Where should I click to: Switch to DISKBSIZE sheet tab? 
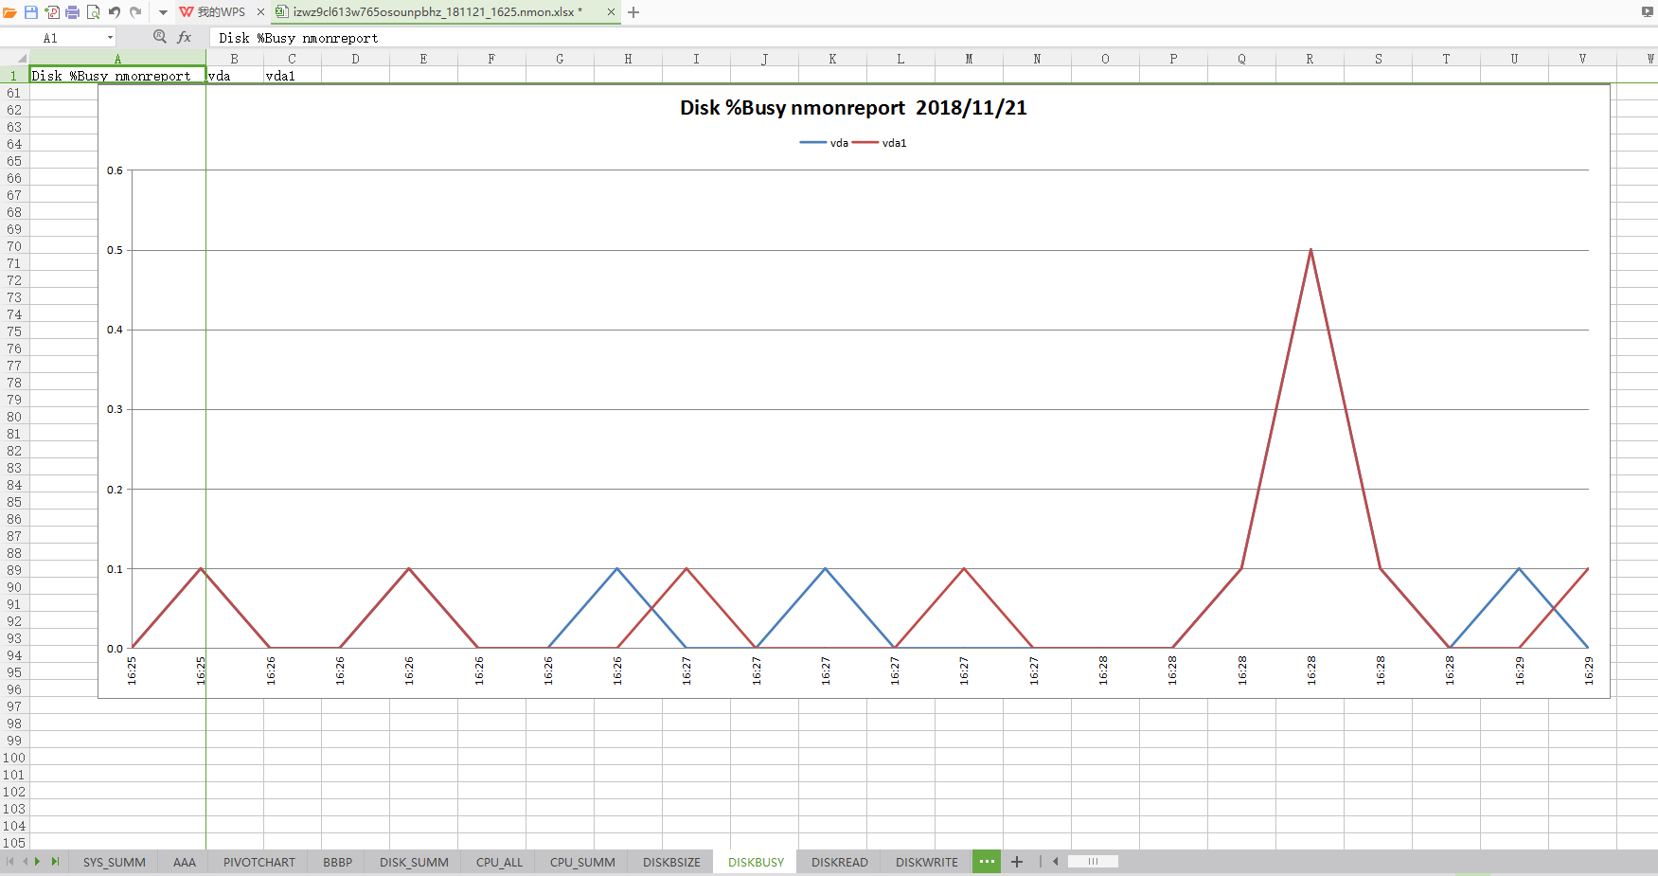[x=671, y=862]
